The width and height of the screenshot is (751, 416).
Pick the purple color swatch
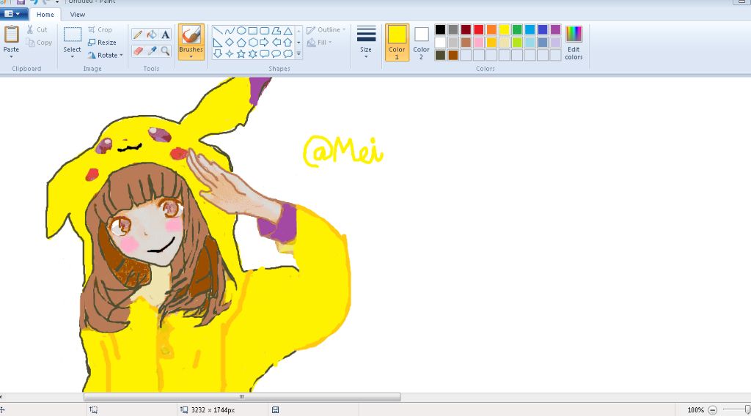555,29
